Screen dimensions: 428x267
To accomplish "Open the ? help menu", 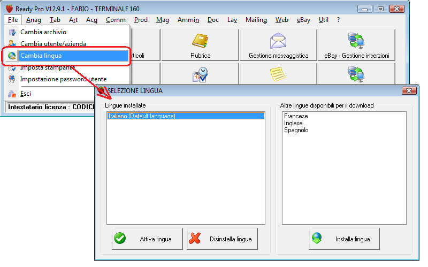I will 339,20.
